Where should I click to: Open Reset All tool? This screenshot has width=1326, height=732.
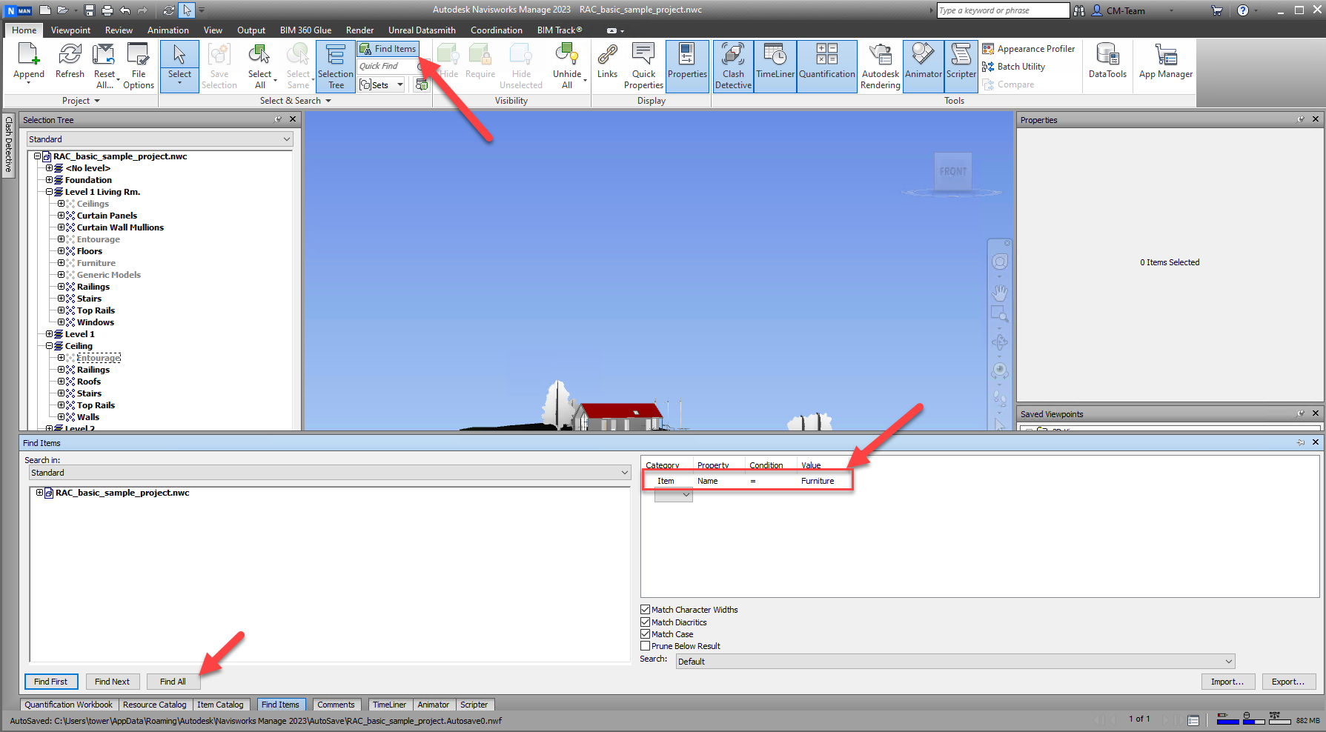[x=105, y=65]
